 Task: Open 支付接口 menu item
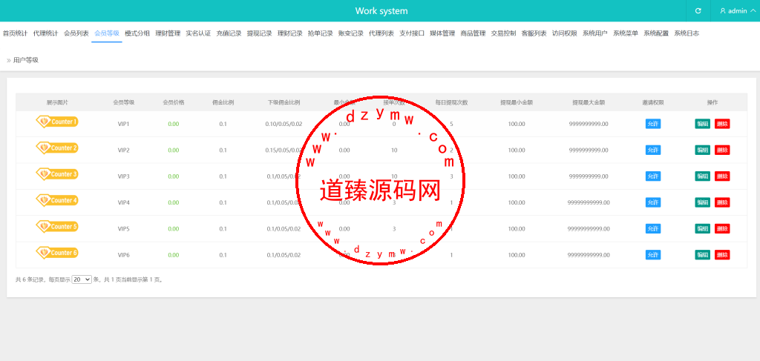(x=412, y=33)
